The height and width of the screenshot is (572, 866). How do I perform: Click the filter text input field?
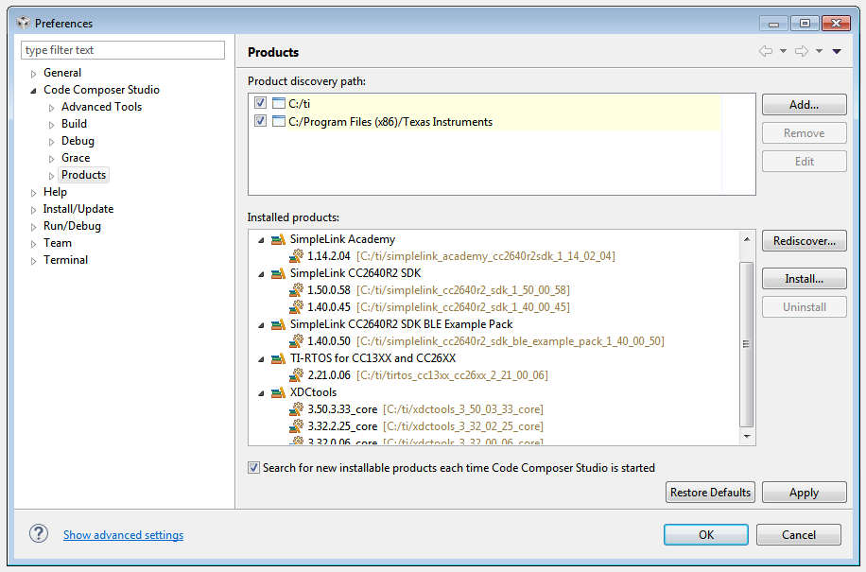[123, 50]
